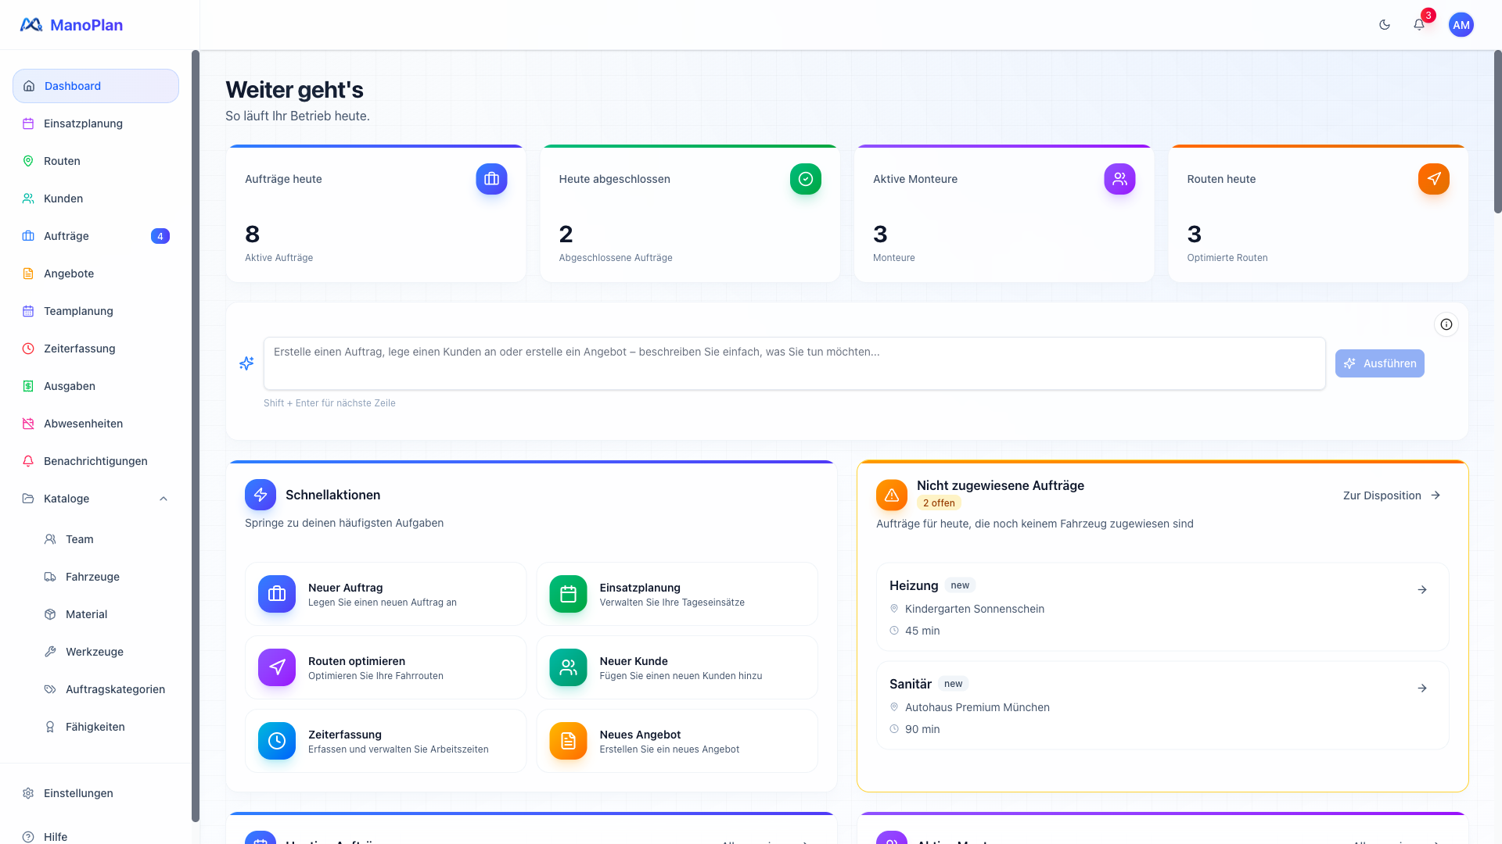Open notifications via the bell icon

click(1418, 25)
